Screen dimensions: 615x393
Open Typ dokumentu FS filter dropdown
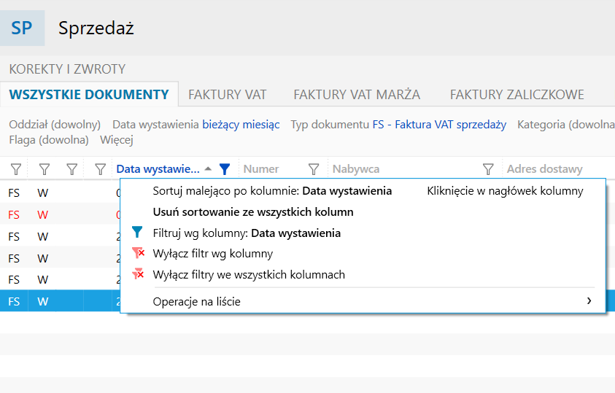tap(439, 125)
